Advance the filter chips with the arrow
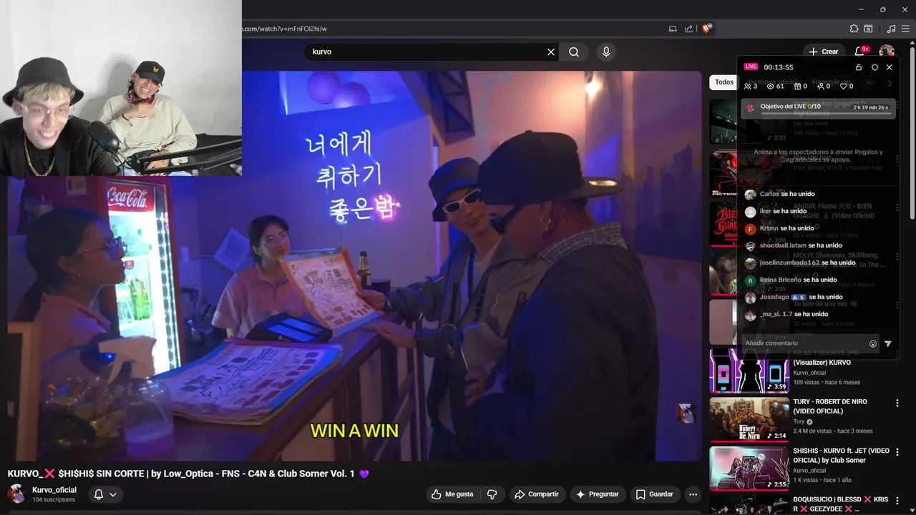The image size is (916, 515). (x=890, y=83)
